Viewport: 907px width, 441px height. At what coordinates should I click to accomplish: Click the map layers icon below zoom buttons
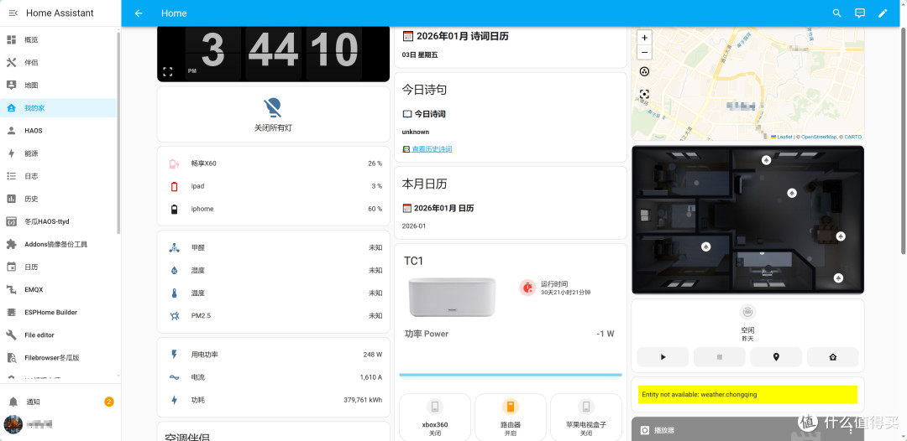click(x=644, y=71)
